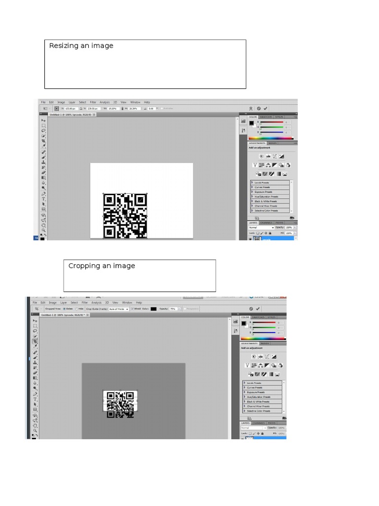The width and height of the screenshot is (379, 506).
Task: Switch to Channels tab in upper screenshot
Action: point(266,223)
